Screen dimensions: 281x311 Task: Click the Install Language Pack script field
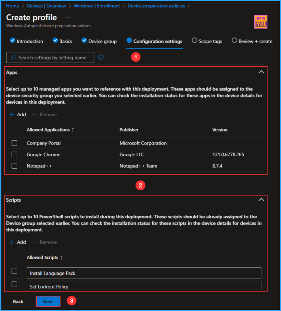coord(144,273)
